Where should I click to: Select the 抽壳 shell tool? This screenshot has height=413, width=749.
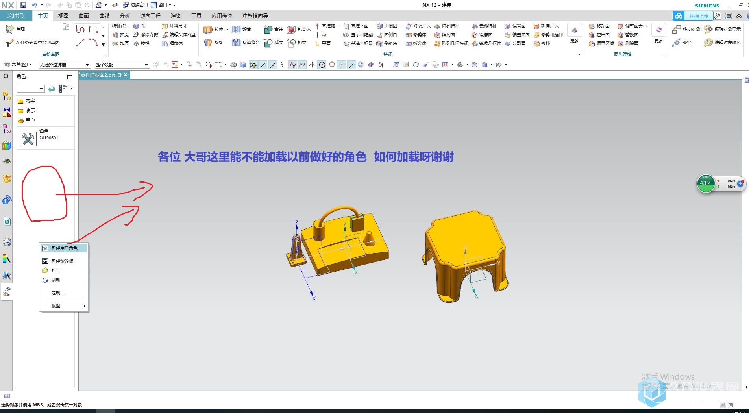[120, 35]
